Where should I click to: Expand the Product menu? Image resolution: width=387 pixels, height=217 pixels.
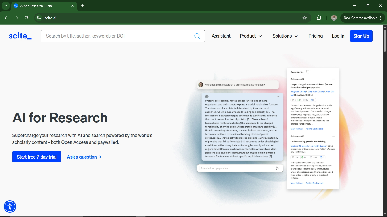pyautogui.click(x=251, y=36)
